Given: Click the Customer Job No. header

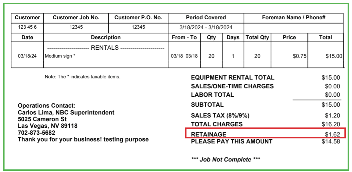Looking at the screenshot, I should tap(76, 18).
